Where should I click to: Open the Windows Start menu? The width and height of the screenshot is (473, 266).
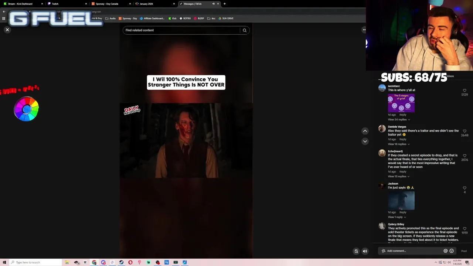pyautogui.click(x=4, y=262)
